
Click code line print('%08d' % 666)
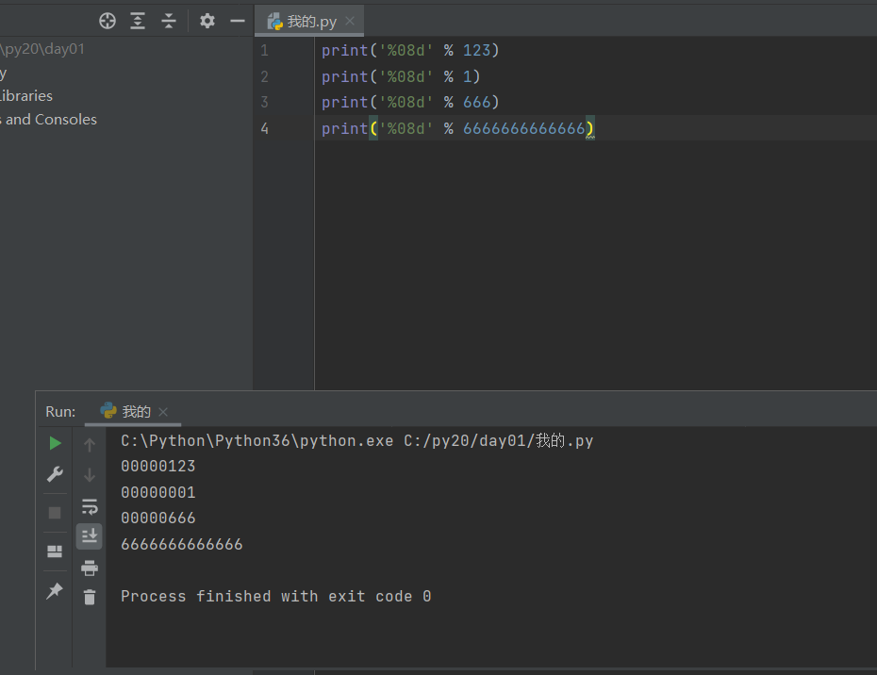pos(410,103)
